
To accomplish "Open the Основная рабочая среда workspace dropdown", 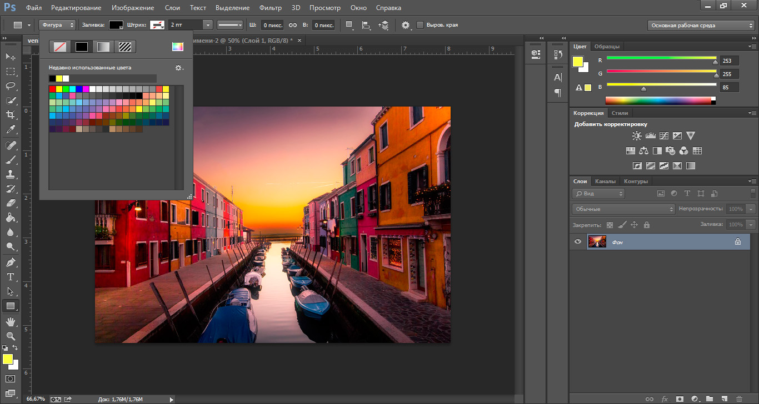I will 701,26.
